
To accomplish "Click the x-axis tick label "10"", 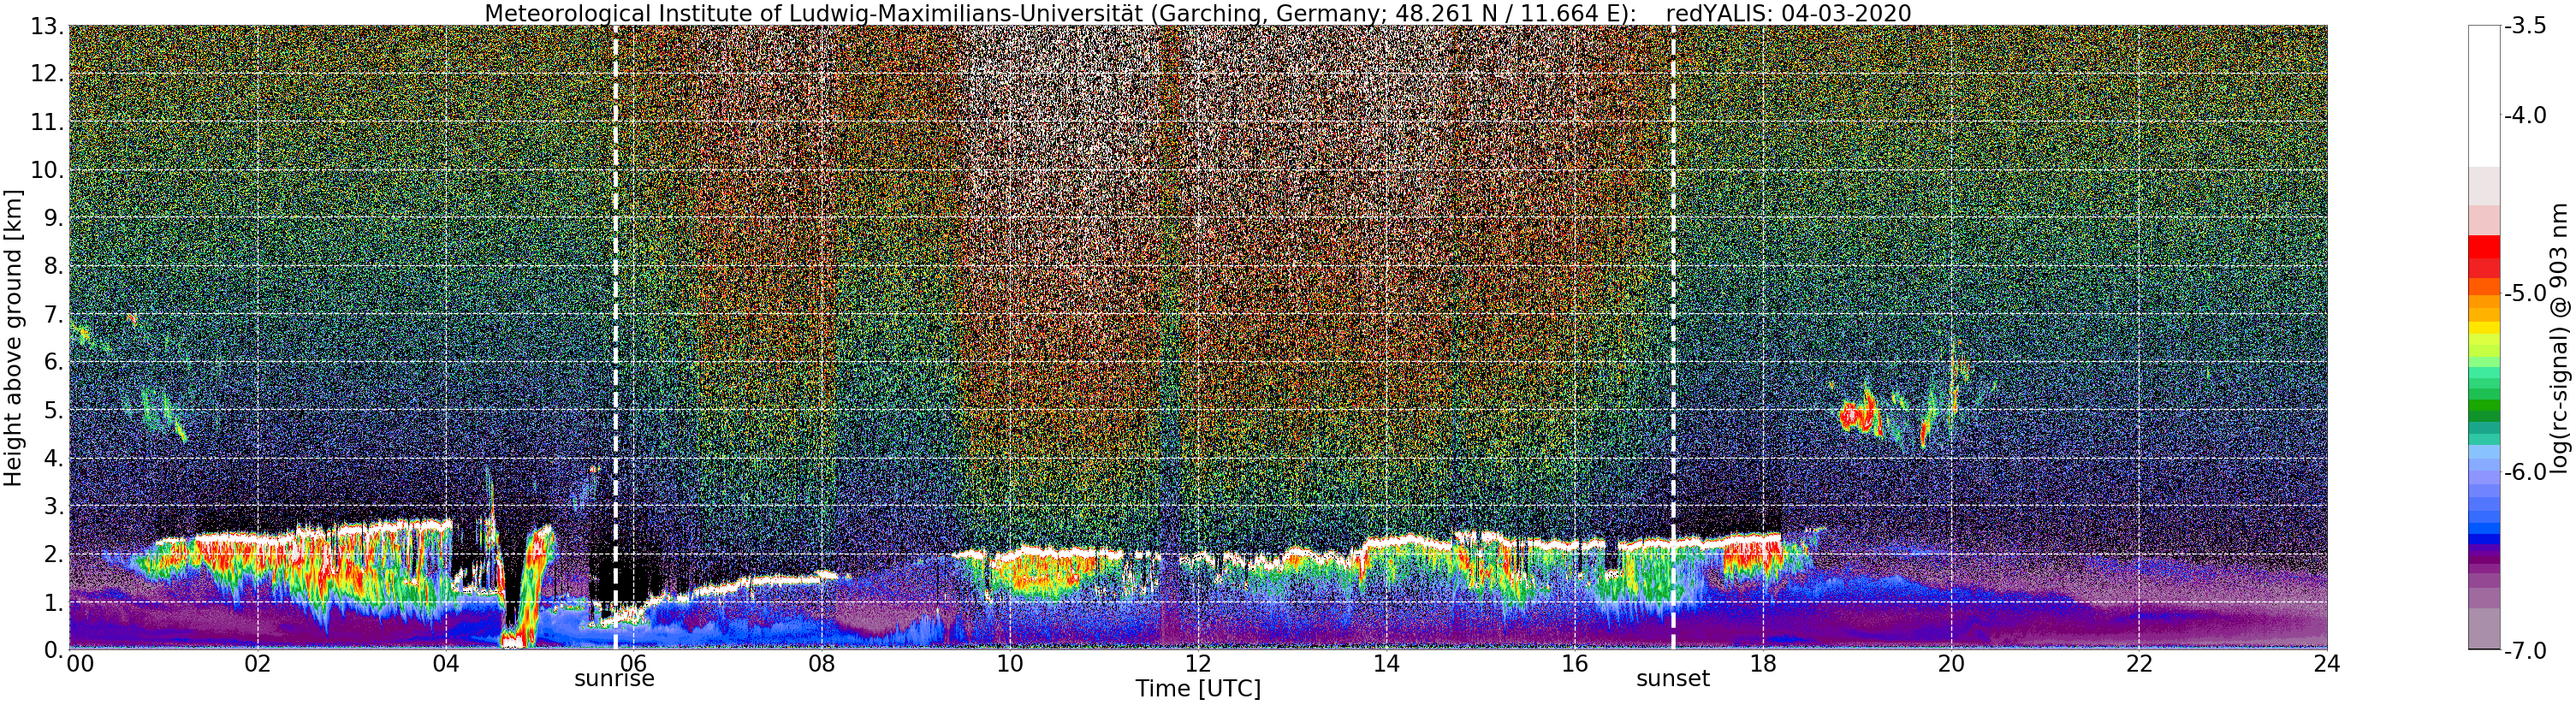I will (x=1010, y=664).
